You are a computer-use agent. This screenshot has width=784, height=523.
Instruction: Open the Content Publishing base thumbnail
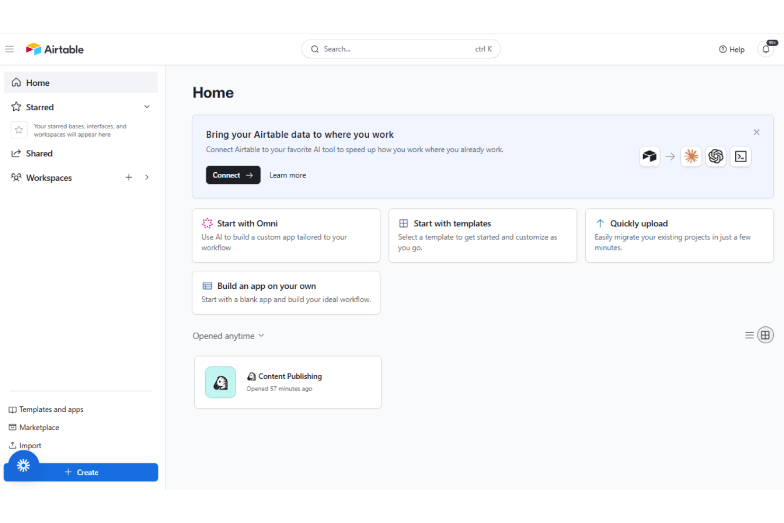pyautogui.click(x=220, y=383)
